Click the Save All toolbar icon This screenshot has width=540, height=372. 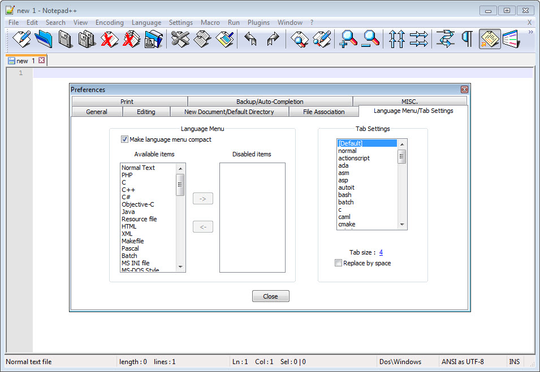coord(87,39)
